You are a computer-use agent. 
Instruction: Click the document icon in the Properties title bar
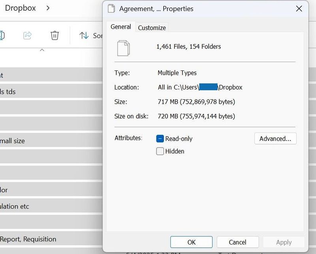click(x=112, y=9)
